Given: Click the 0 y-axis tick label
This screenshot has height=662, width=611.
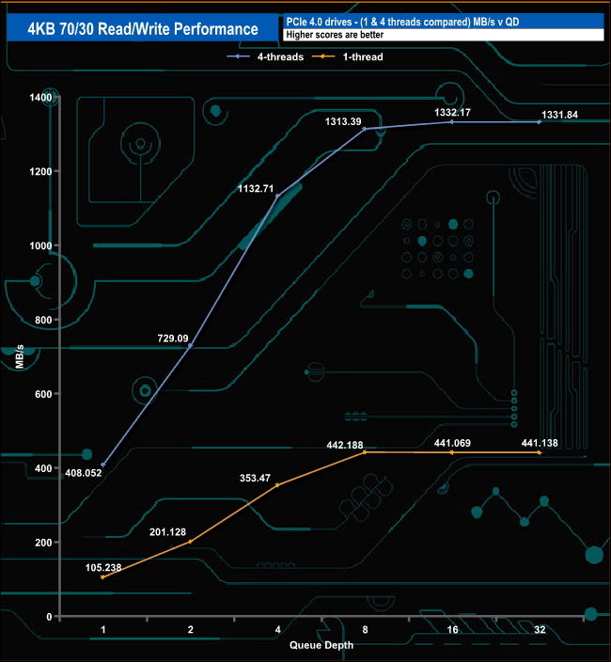Looking at the screenshot, I should click(49, 617).
